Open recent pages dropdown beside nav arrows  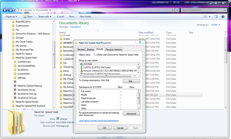tap(14, 10)
